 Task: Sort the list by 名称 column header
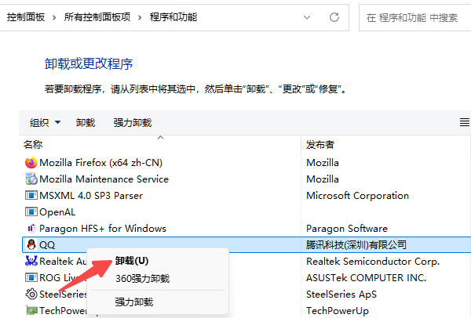click(33, 144)
